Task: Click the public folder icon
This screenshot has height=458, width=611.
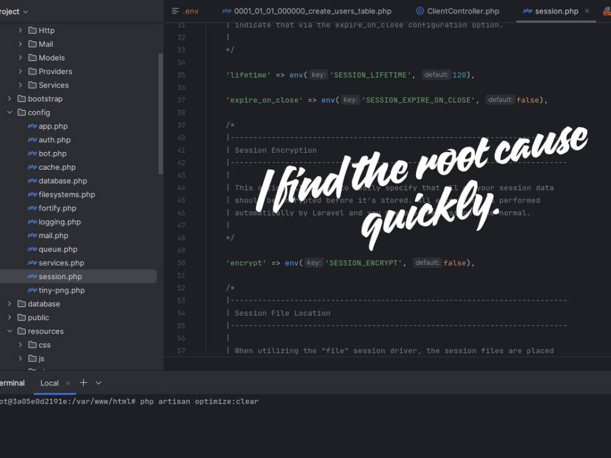Action: point(21,318)
